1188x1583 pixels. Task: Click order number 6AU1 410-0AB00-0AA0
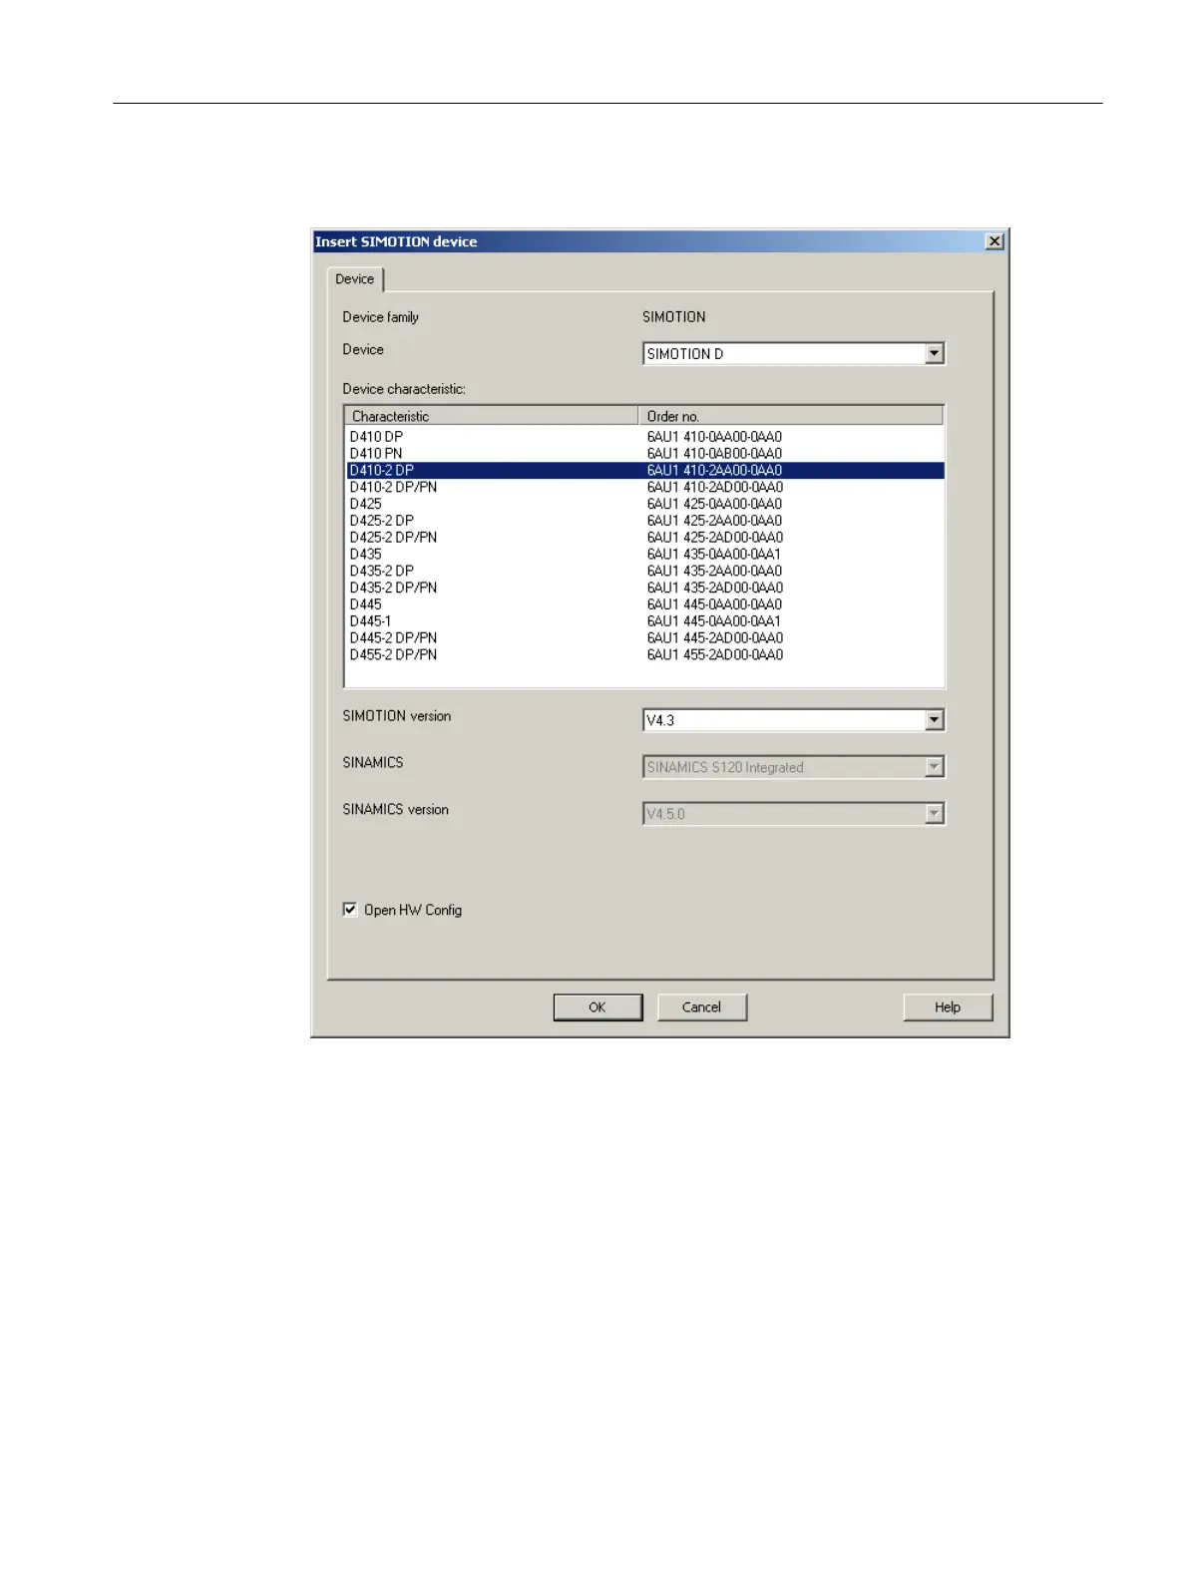click(714, 454)
